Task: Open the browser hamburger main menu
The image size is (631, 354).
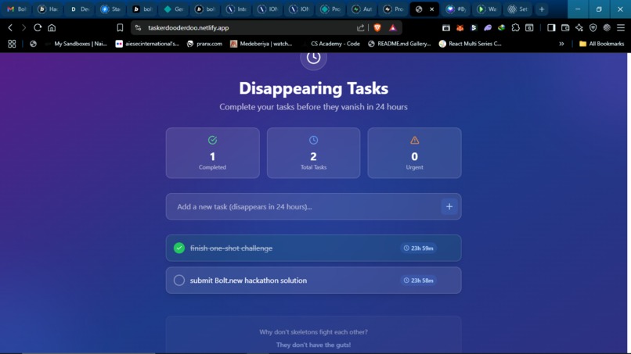Action: tap(621, 27)
